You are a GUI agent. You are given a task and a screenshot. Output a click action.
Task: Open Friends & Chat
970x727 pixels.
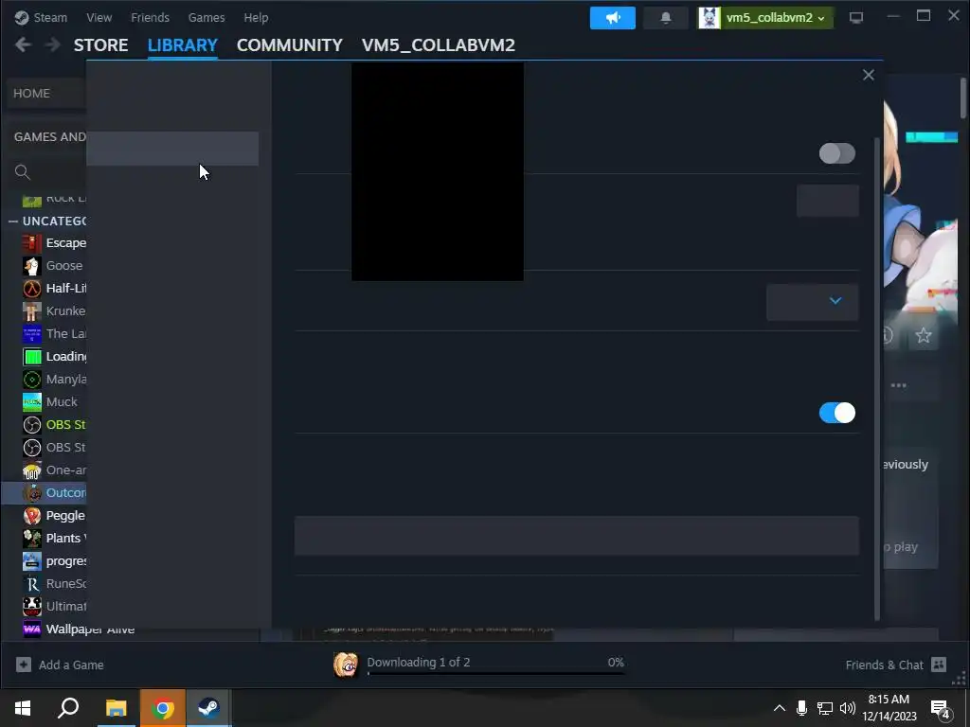(x=896, y=665)
